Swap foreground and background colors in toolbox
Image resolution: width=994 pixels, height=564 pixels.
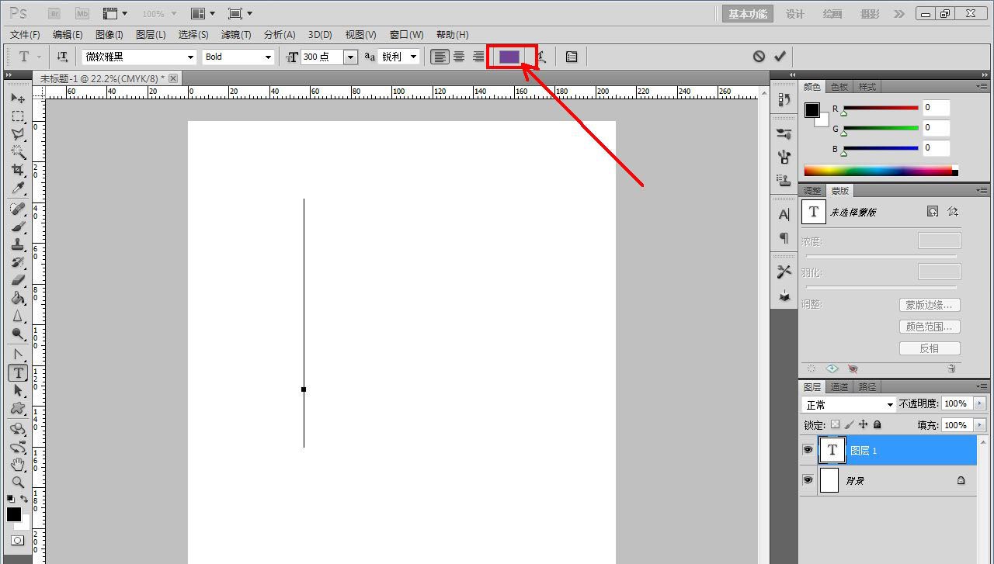pos(25,499)
